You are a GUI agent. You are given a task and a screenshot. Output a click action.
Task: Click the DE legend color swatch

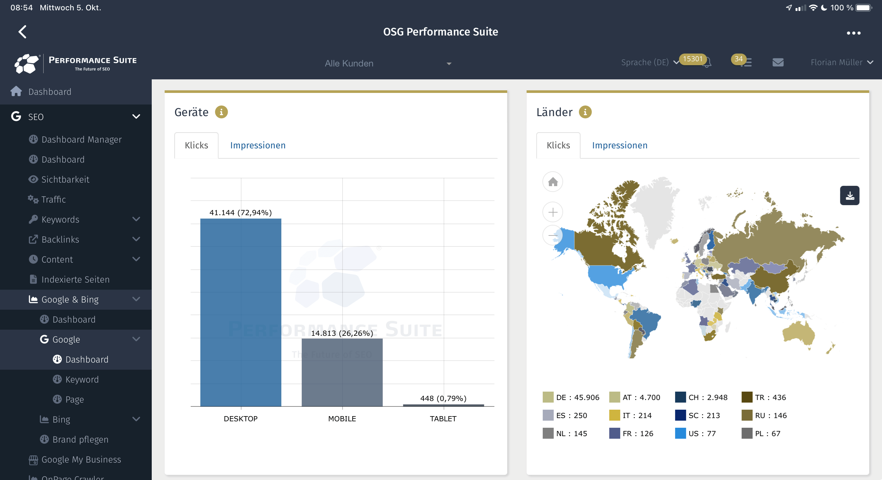(x=548, y=397)
